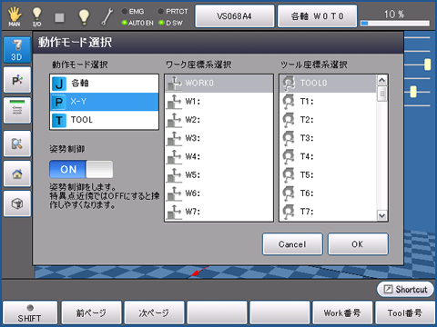Pick T5: tool coordinate
Screen dimensions: 437x327
click(x=328, y=175)
